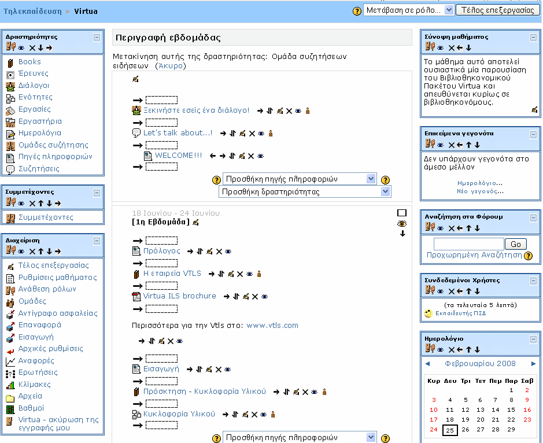The width and height of the screenshot is (543, 443).
Task: Hide the 'Κυκλοφορία Υλικού' activity
Action: (x=263, y=414)
